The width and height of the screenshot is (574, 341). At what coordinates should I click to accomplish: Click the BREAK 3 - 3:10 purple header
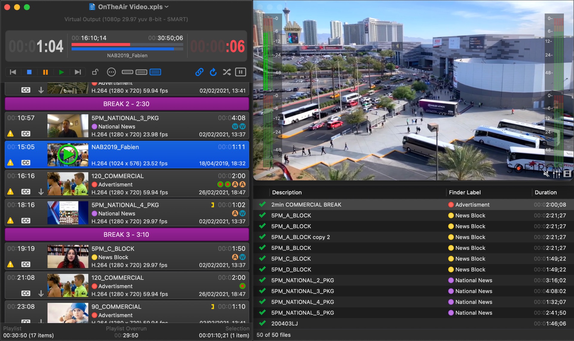tap(126, 235)
